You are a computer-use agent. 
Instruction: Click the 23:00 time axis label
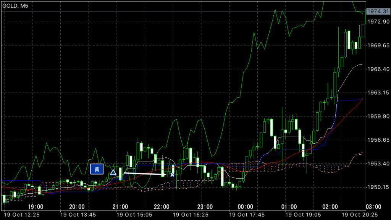click(205, 207)
